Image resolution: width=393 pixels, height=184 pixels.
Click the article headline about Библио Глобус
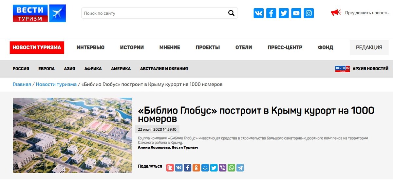coord(256,114)
